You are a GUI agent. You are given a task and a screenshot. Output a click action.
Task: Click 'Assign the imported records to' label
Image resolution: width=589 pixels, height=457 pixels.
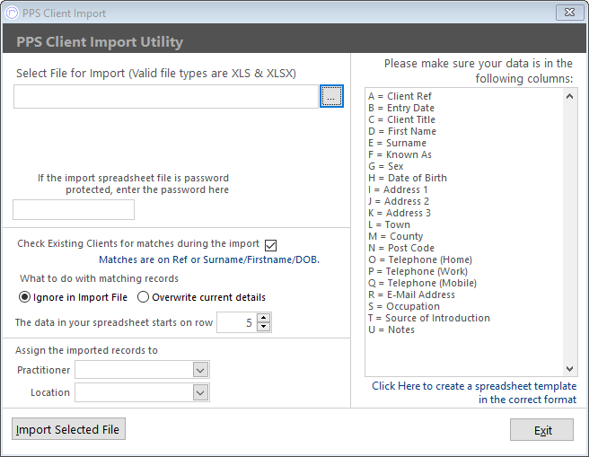click(86, 350)
